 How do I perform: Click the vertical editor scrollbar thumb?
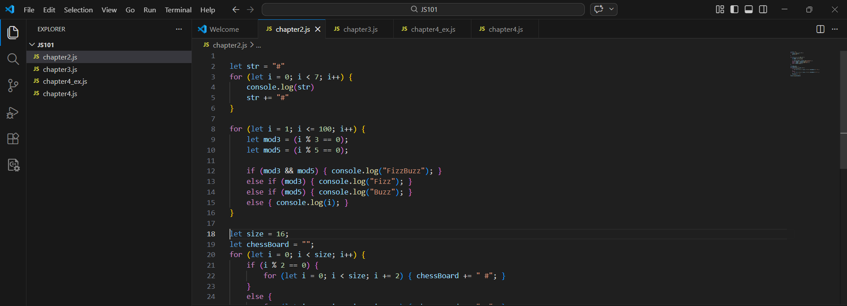[x=843, y=110]
